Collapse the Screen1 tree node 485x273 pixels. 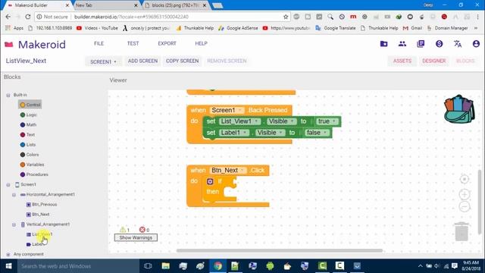click(8, 185)
